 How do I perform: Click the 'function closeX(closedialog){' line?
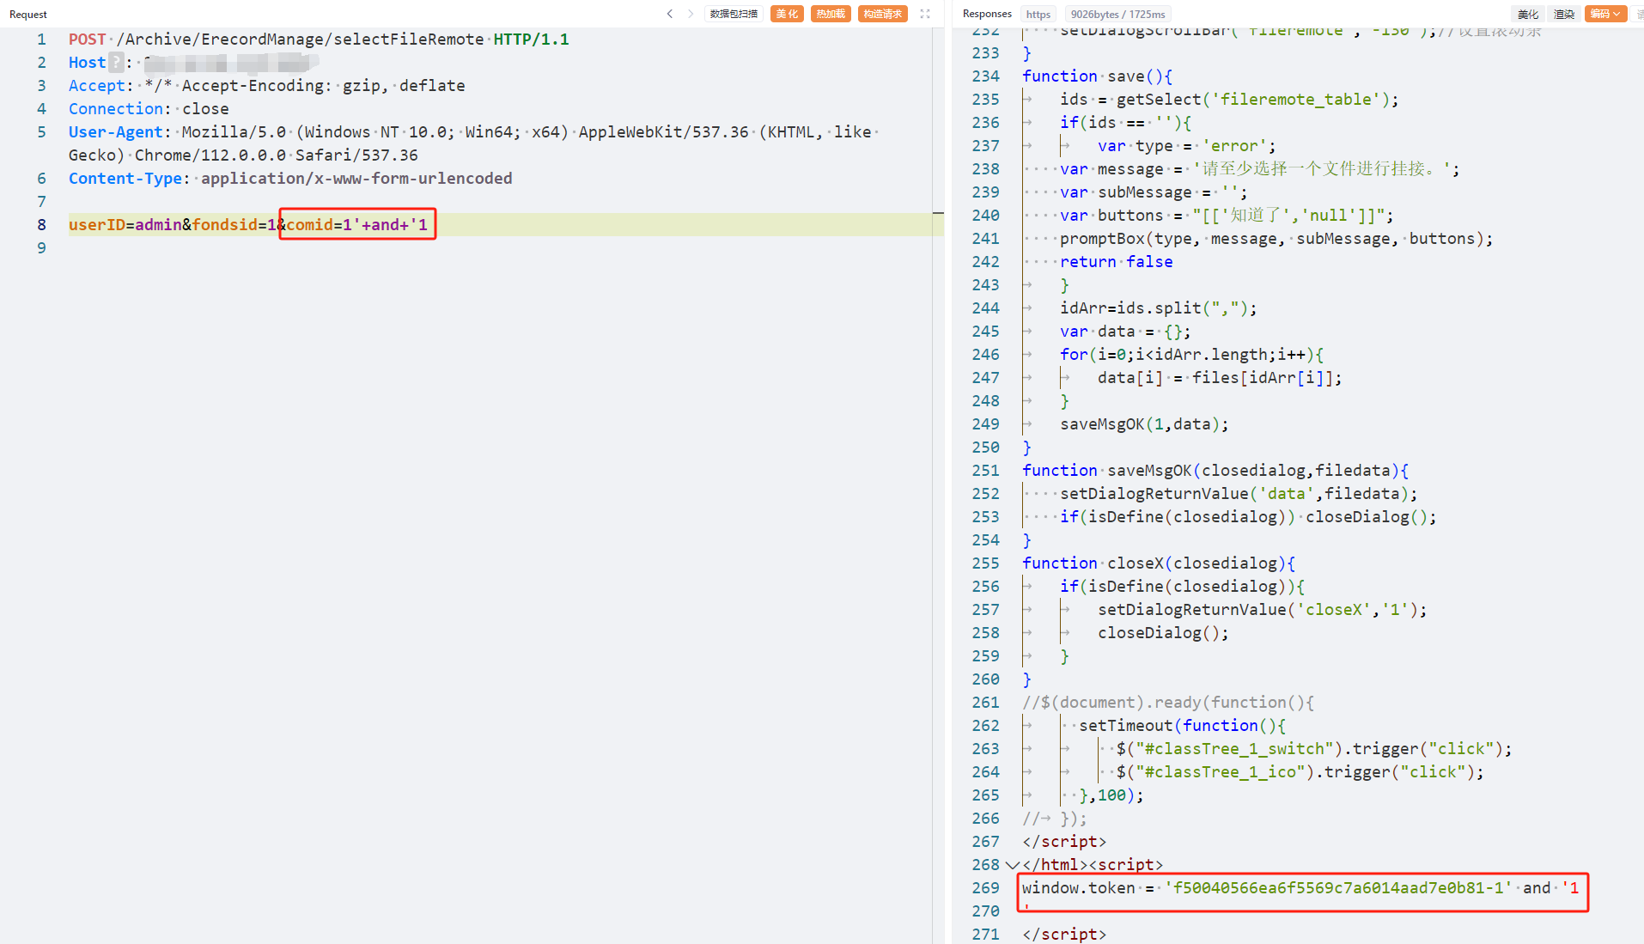[x=1159, y=563]
